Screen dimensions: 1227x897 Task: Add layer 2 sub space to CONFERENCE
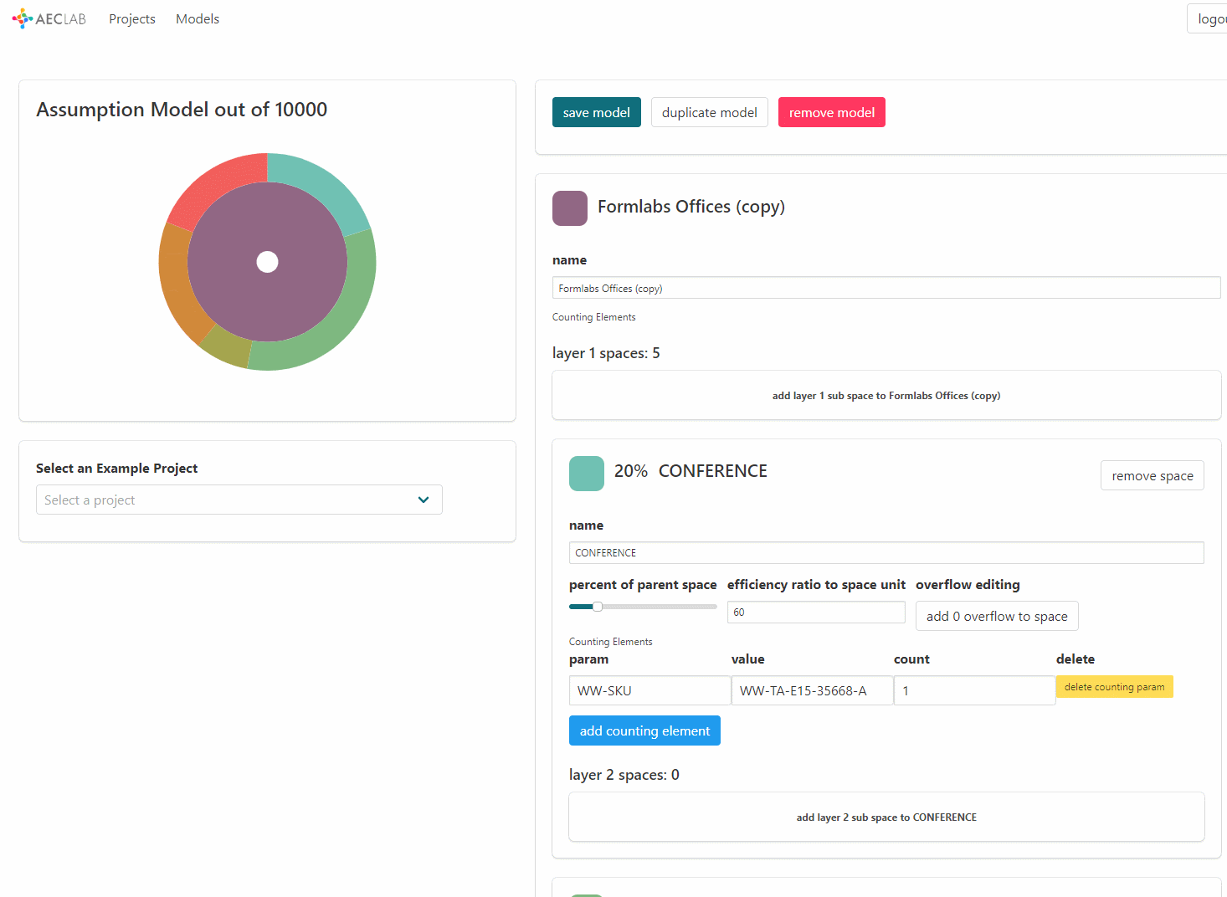pos(886,817)
